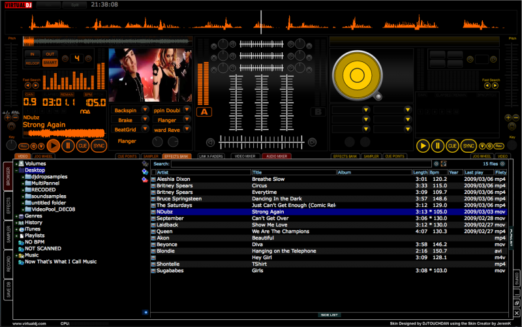Open left deck Flanger slot dropdown

(187, 119)
